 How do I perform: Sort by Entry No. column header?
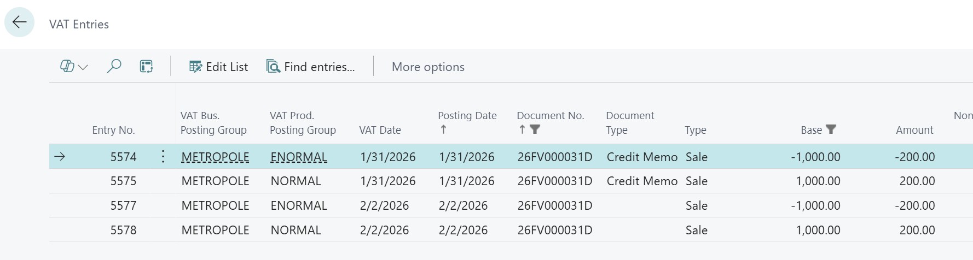(x=113, y=130)
